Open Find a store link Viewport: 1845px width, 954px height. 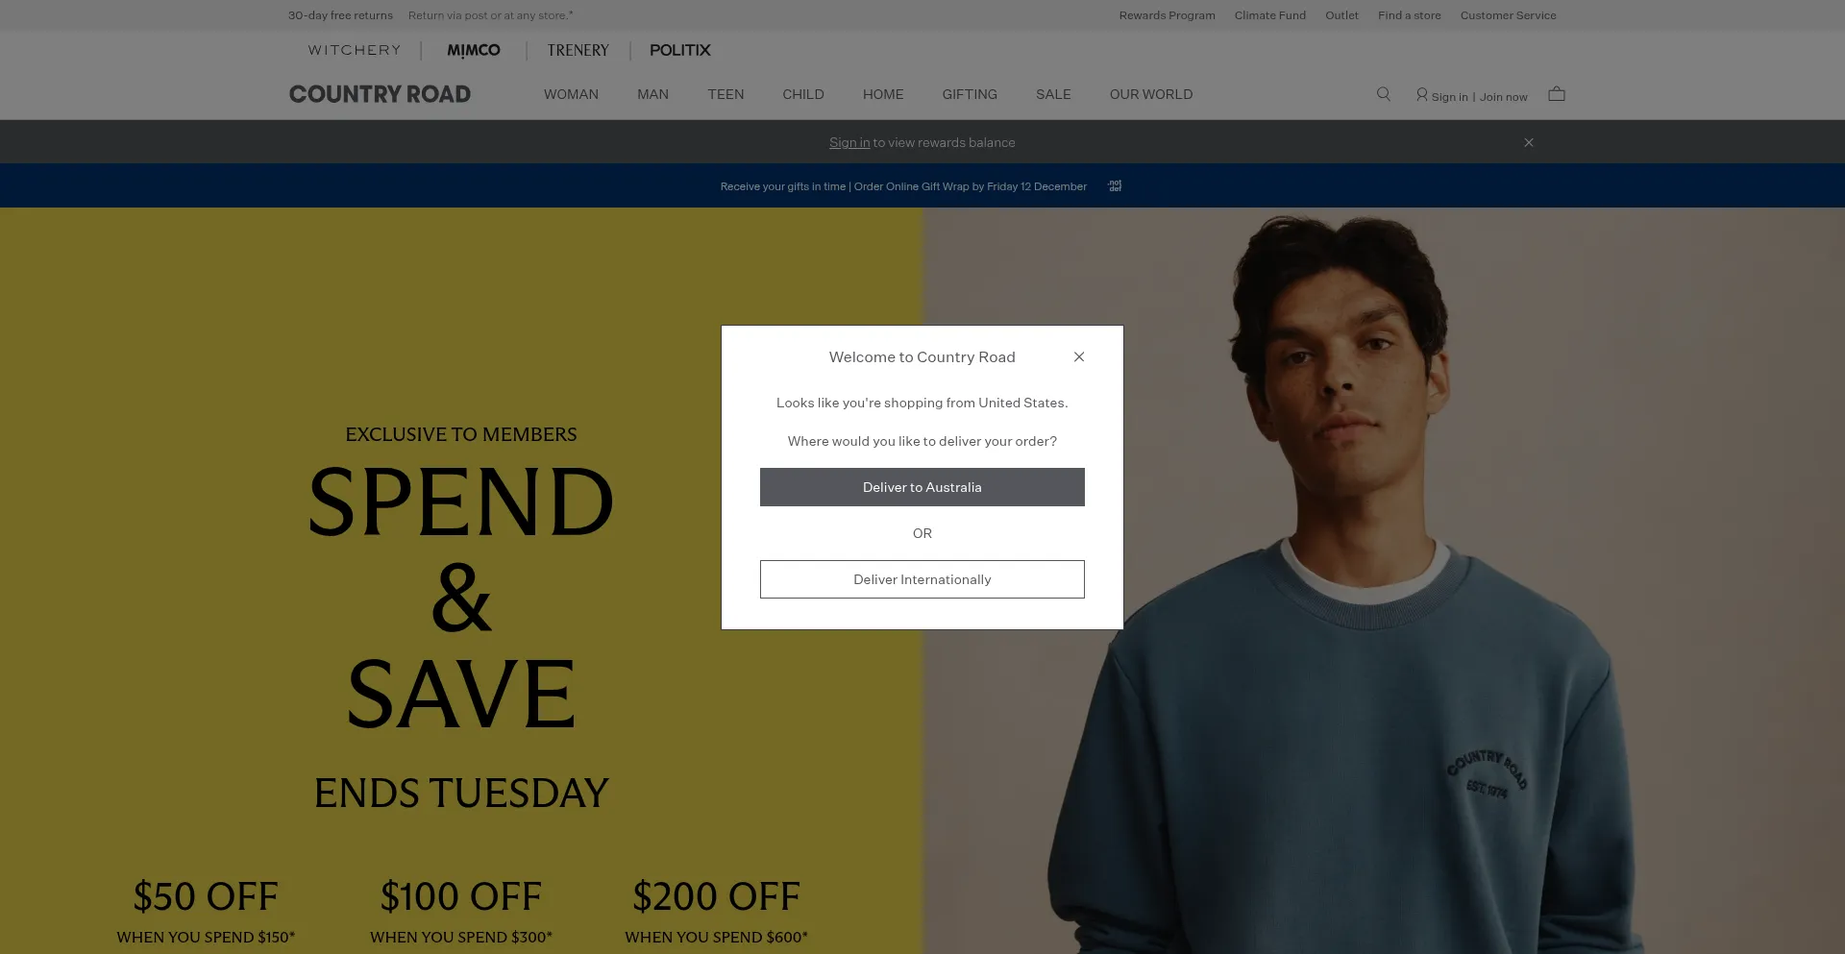point(1409,15)
